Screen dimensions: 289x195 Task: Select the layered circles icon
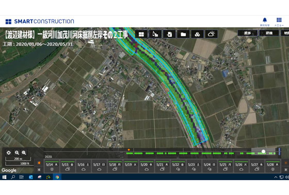(197, 34)
